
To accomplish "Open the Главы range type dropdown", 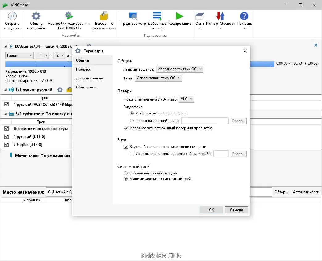I will [19, 55].
